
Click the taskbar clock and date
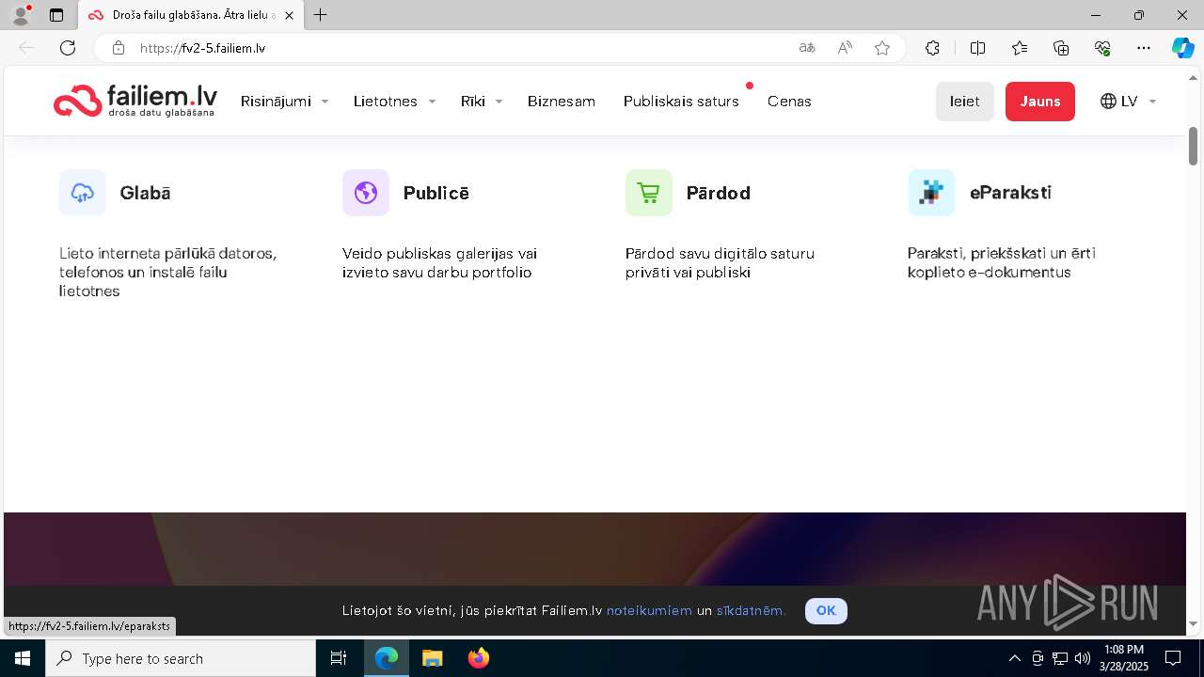coord(1123,658)
